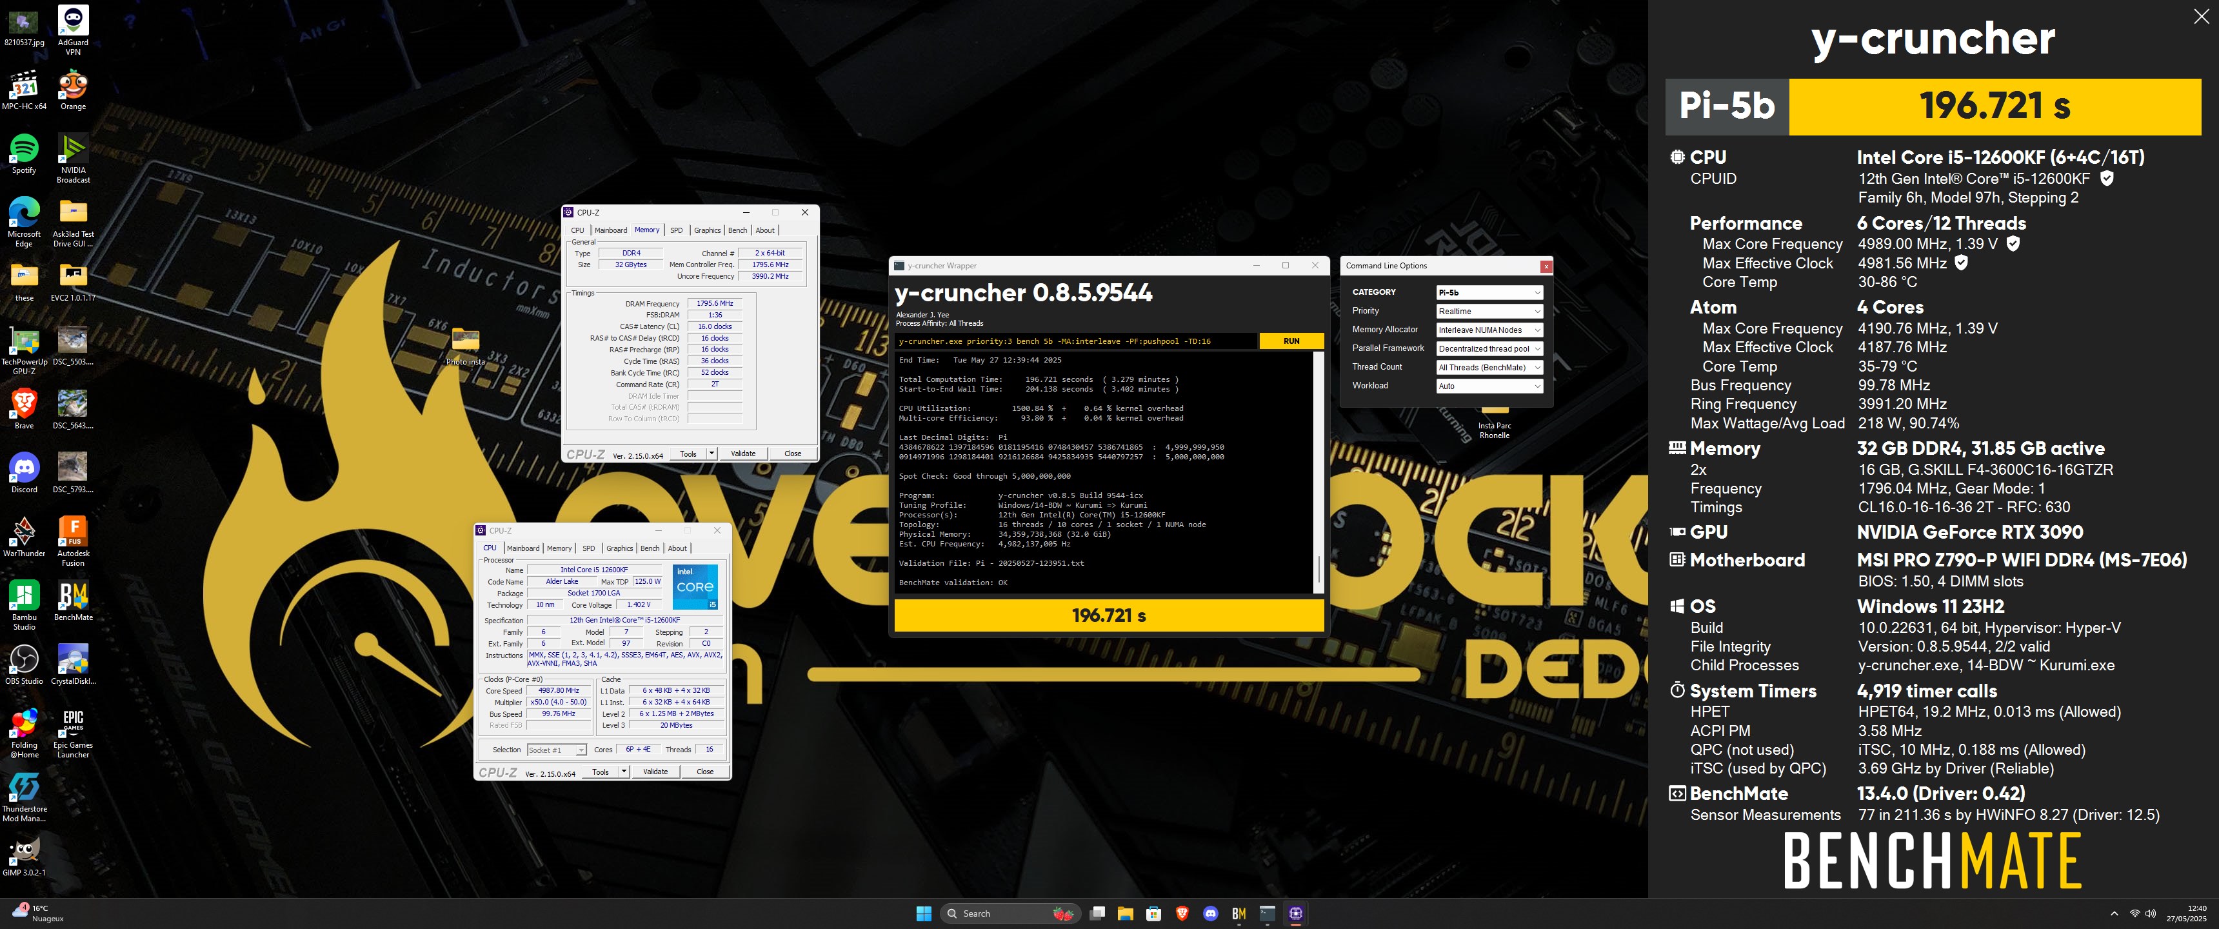Open EVC2 1.0.1.17 desktop icon
The image size is (2219, 929).
pos(74,282)
